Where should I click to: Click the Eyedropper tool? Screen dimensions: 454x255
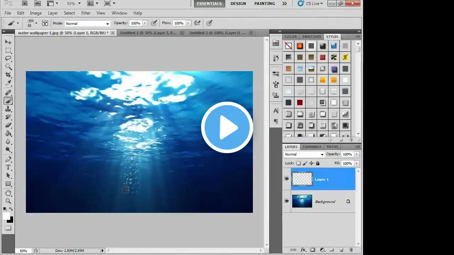pyautogui.click(x=8, y=83)
